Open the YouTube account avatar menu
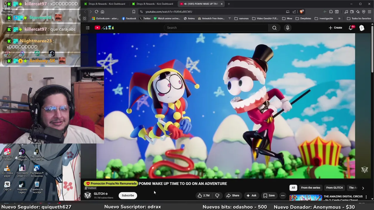 coord(362,28)
